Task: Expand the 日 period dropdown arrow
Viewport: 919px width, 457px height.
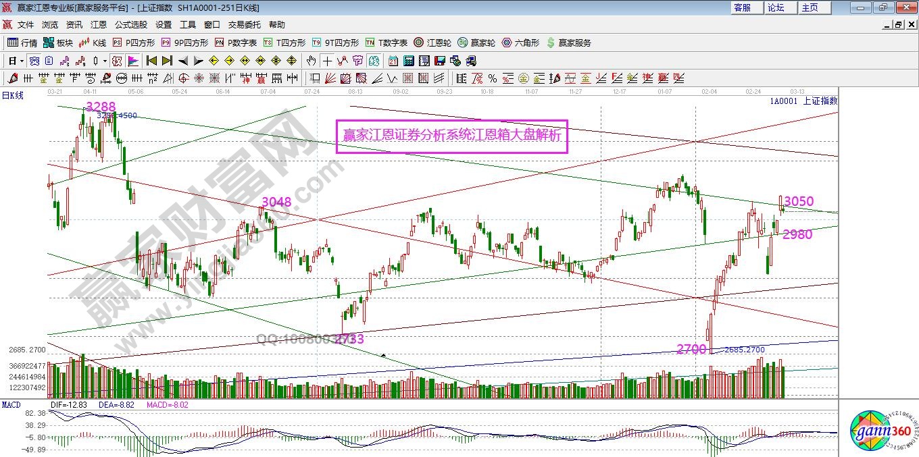Action: (x=22, y=61)
